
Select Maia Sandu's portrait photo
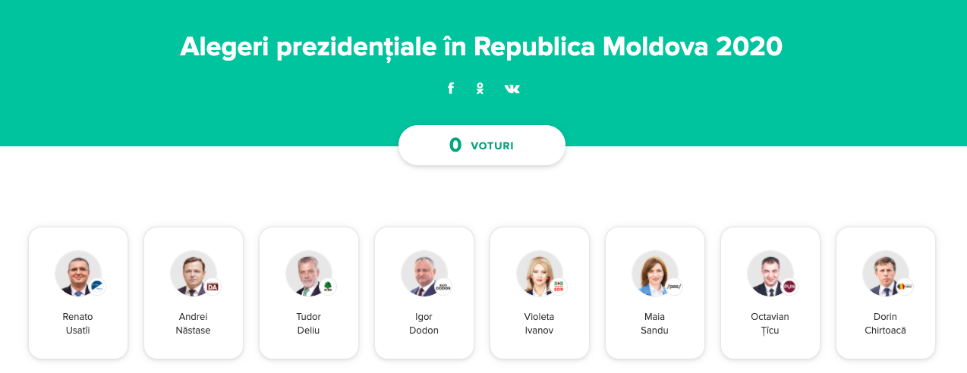click(655, 273)
